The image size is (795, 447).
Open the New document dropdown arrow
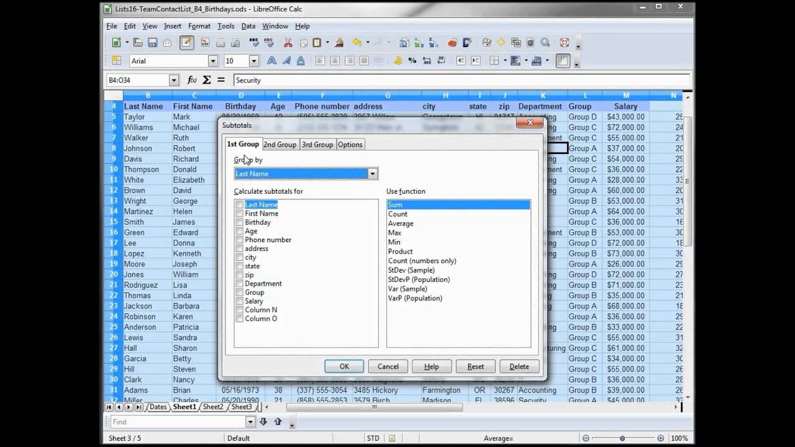coord(126,43)
